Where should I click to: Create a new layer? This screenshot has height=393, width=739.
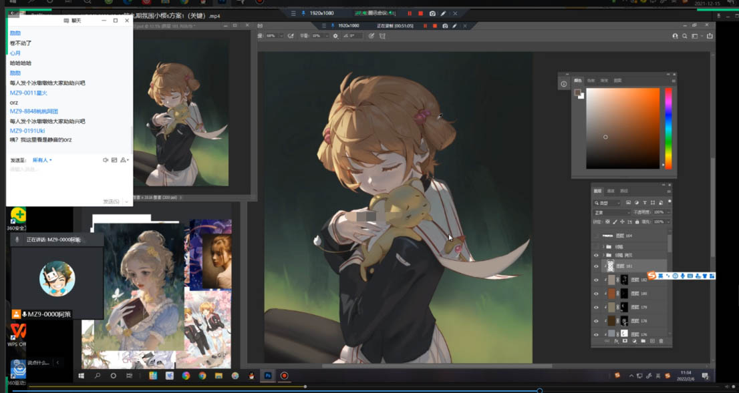click(x=652, y=341)
